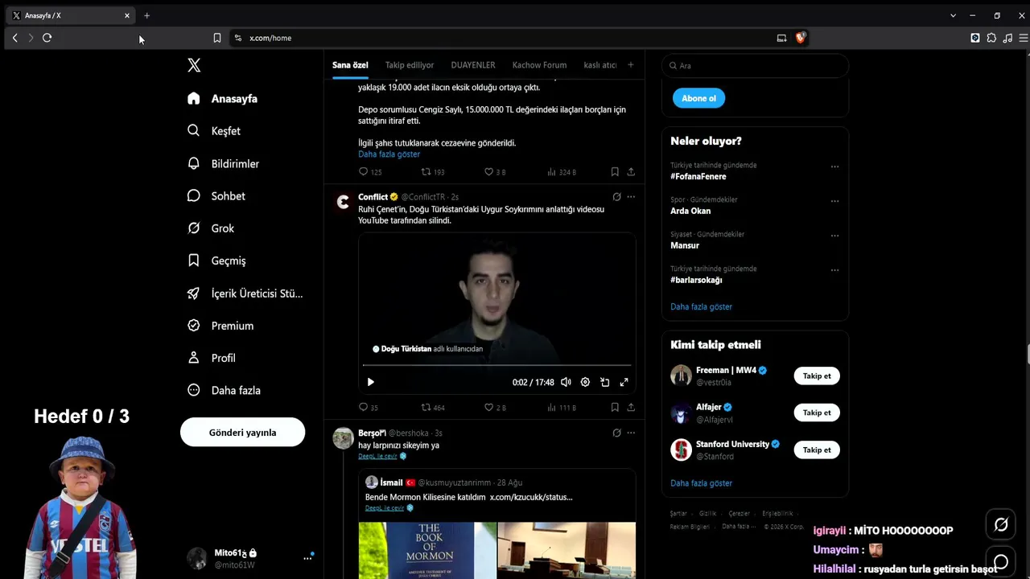1030x579 pixels.
Task: Open options for Mansur trend
Action: 834,236
